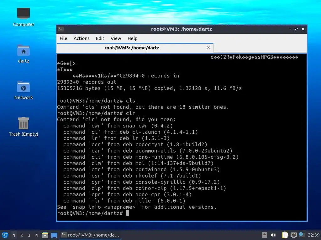Click the line "Command 'cls' not found"

[x=143, y=107]
